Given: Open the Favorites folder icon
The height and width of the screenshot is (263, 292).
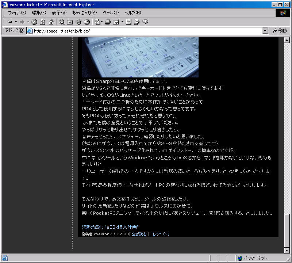Looking at the screenshot, I should tap(70, 22).
